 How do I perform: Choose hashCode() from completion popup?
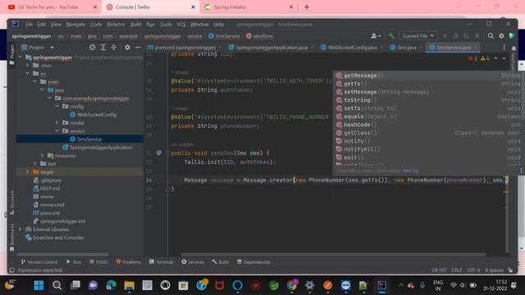click(428, 125)
